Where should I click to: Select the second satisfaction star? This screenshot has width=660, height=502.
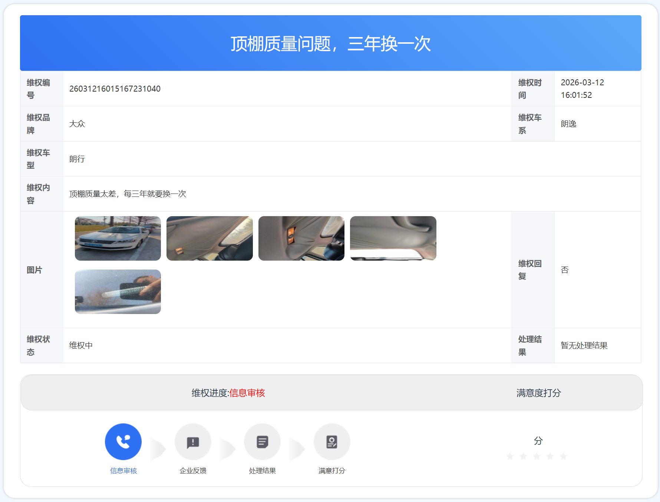(524, 456)
